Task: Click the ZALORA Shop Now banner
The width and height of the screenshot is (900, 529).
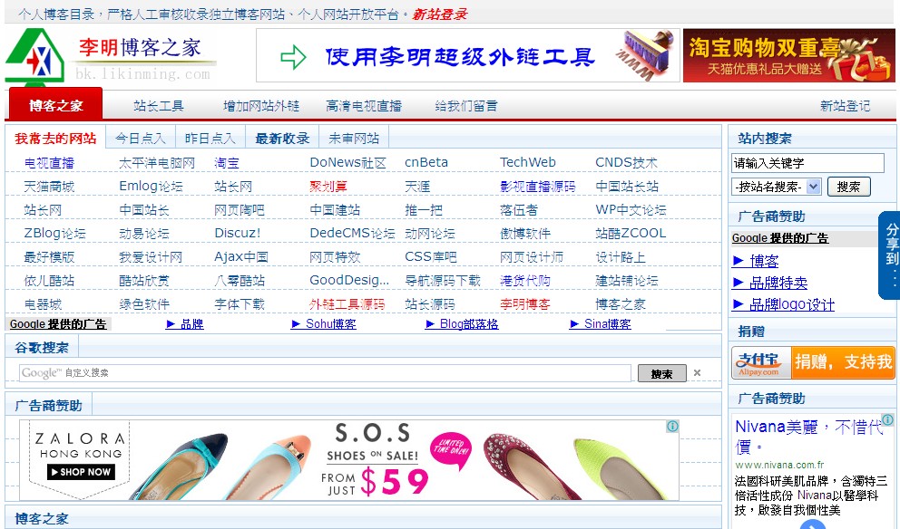Action: tap(80, 459)
